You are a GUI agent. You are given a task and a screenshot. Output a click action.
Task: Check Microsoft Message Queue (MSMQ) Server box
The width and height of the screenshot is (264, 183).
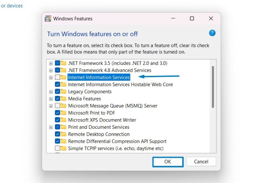[x=57, y=106]
